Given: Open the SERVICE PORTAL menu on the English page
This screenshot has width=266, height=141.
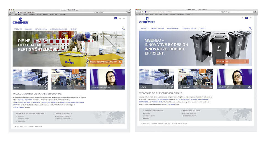Looking at the screenshot, I should pos(173,29).
